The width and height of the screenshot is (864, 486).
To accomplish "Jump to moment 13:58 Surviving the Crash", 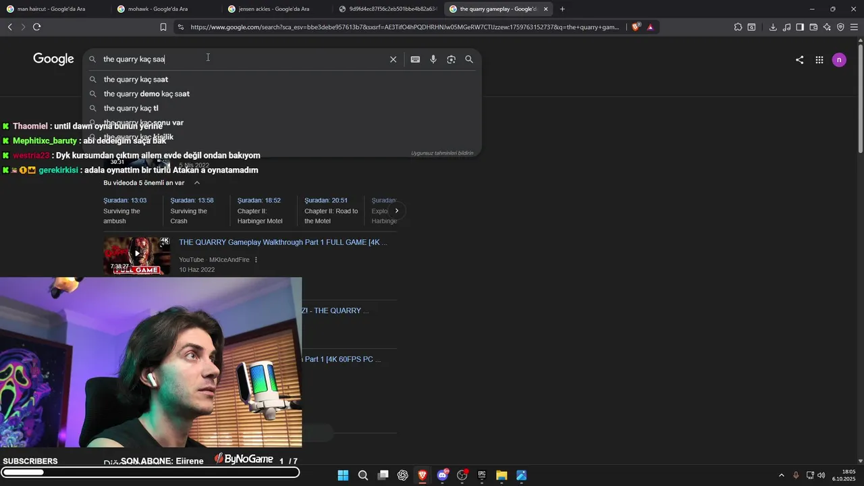I will pyautogui.click(x=196, y=211).
